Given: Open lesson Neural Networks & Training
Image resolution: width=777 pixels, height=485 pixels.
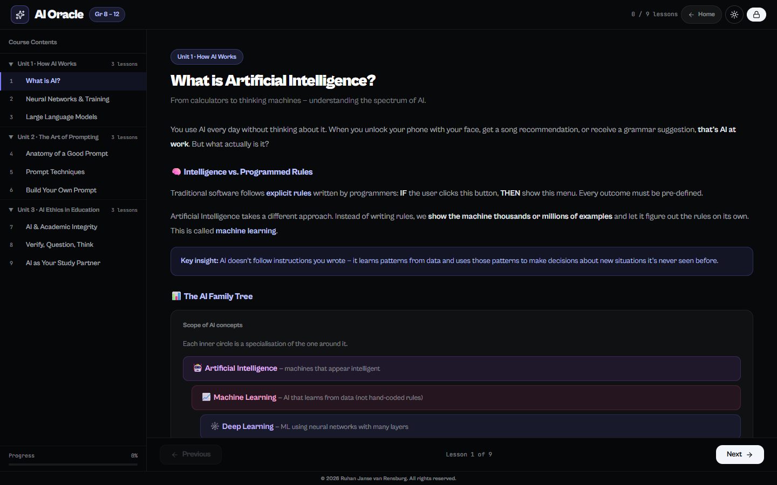Looking at the screenshot, I should pyautogui.click(x=73, y=99).
